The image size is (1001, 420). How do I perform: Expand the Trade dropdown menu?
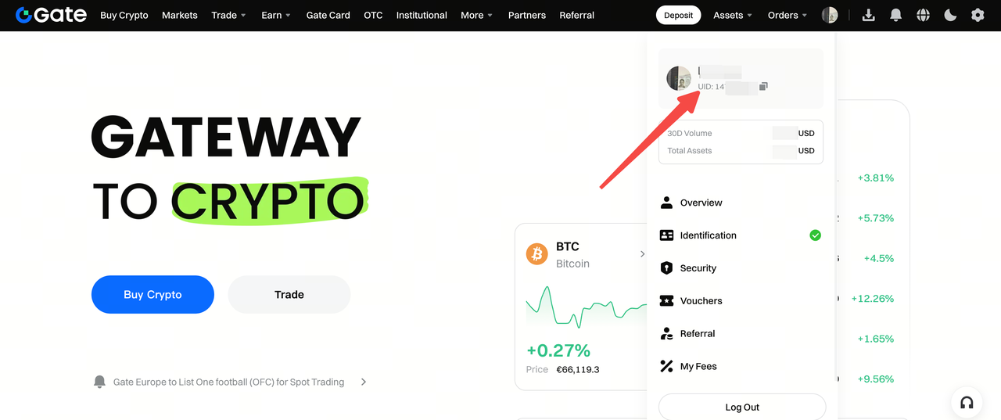click(228, 15)
